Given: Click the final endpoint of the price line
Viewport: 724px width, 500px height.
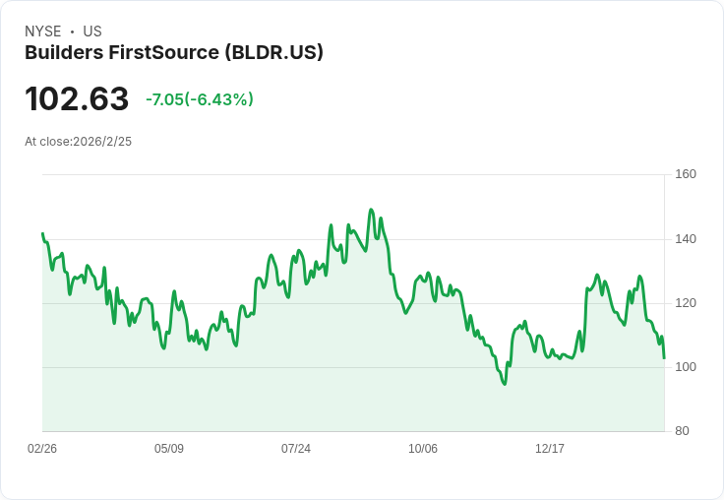Looking at the screenshot, I should coord(664,358).
